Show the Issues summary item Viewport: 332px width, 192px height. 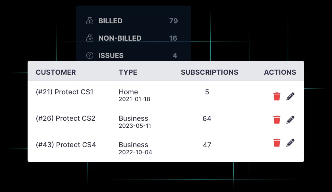coord(111,55)
